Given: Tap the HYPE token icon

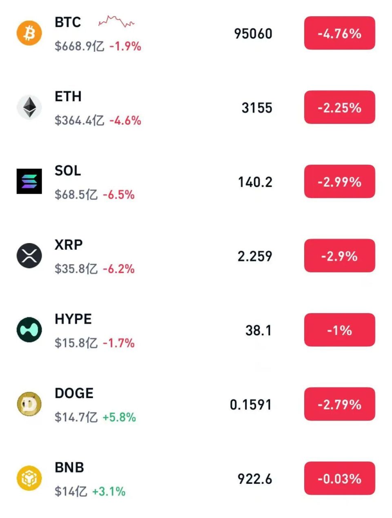Looking at the screenshot, I should click(x=29, y=330).
